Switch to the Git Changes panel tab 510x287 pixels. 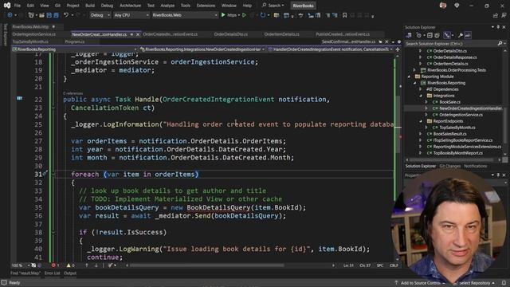click(x=449, y=166)
